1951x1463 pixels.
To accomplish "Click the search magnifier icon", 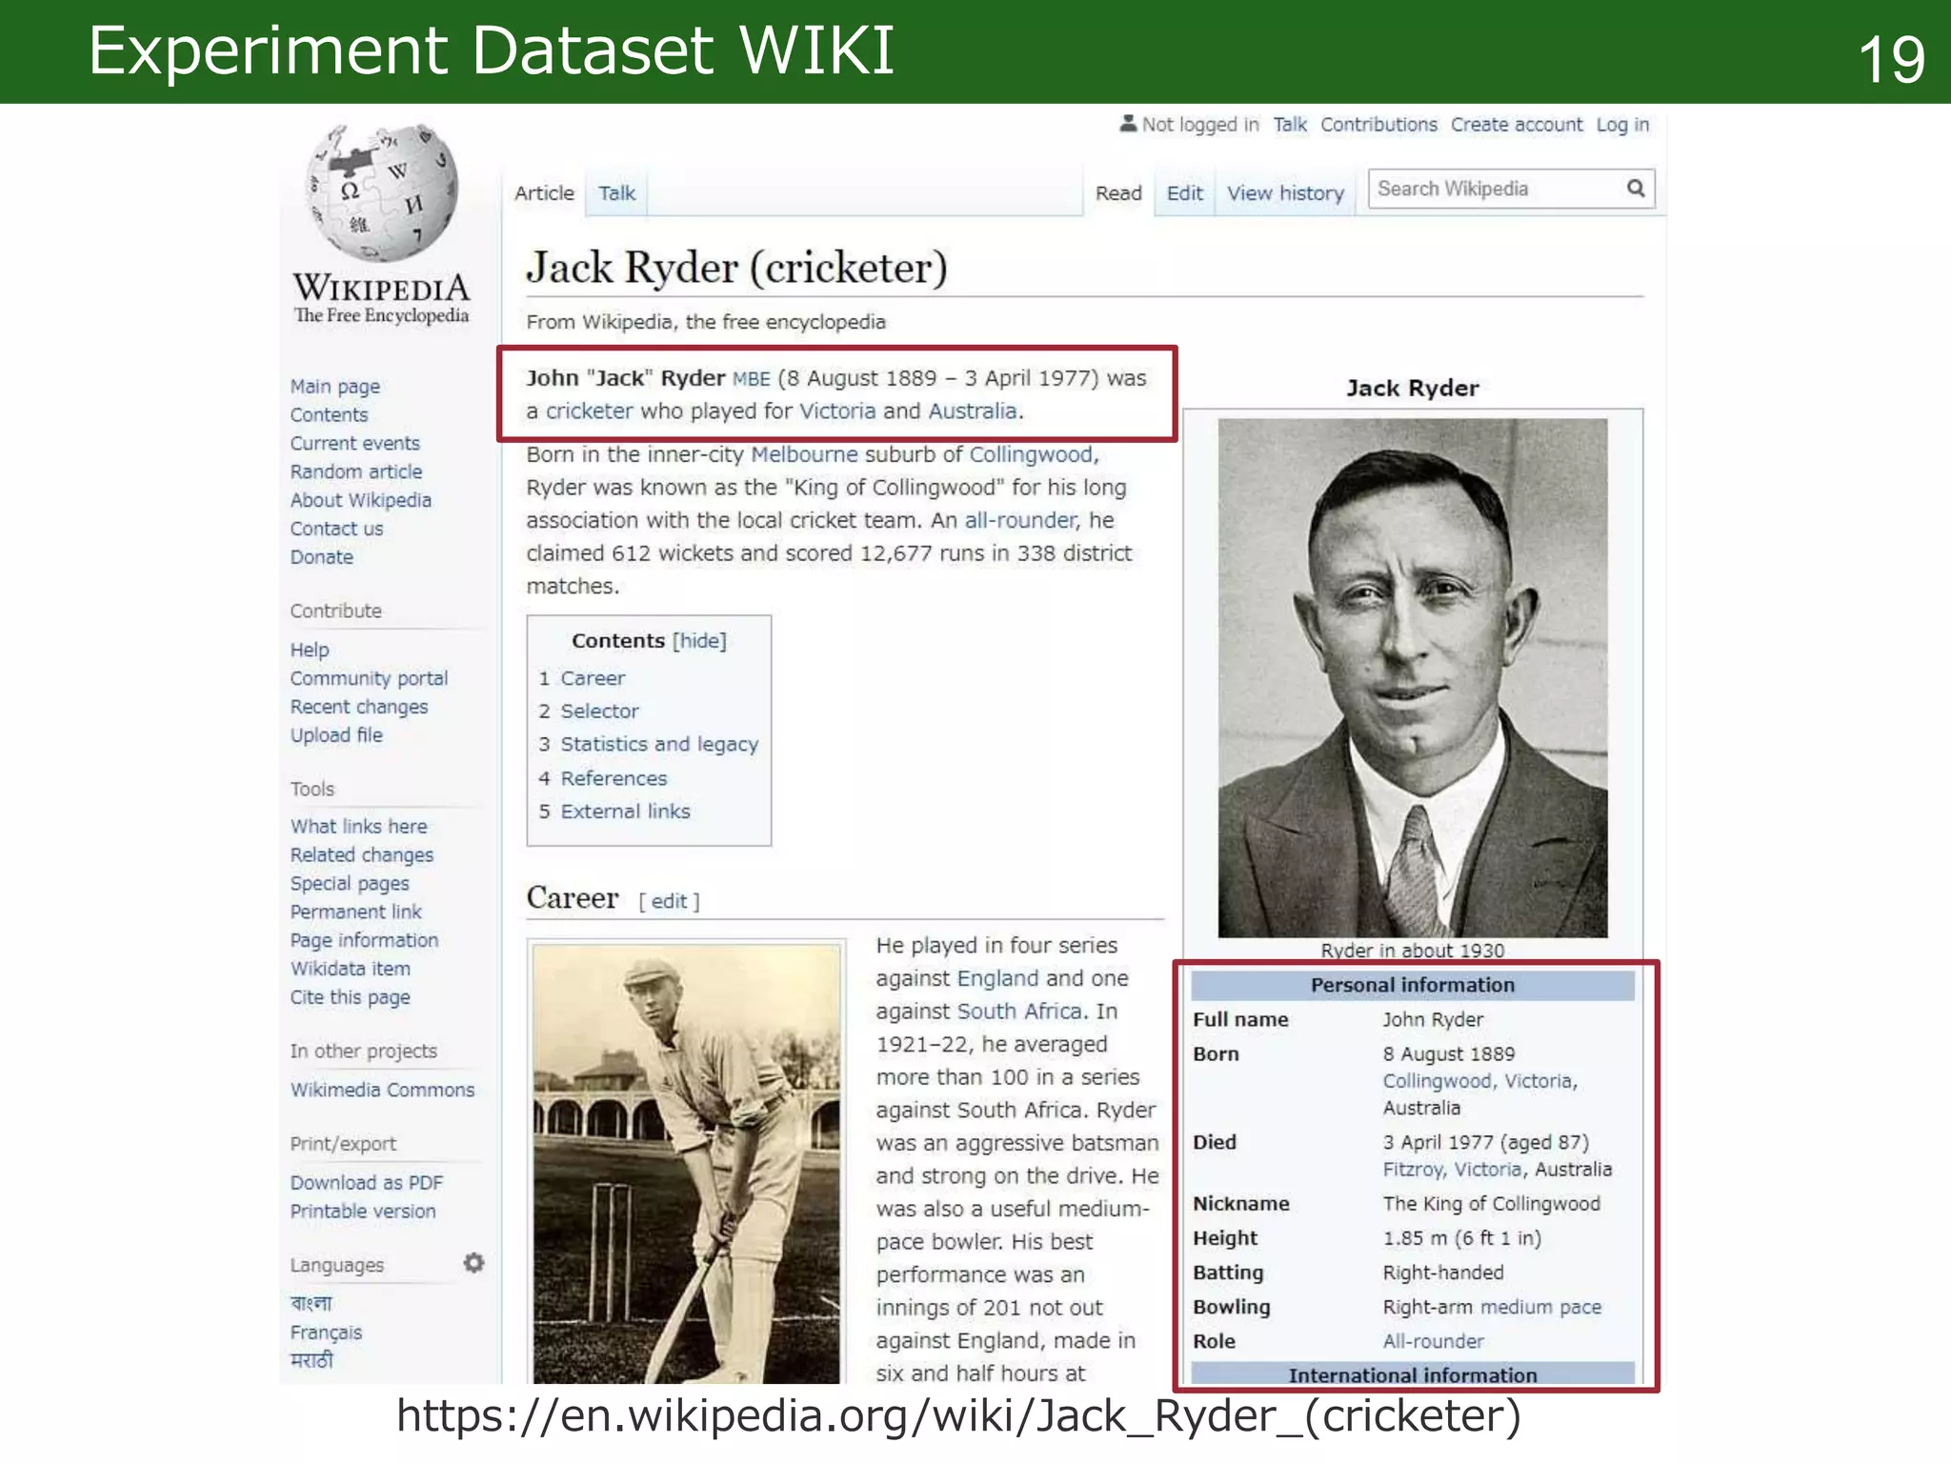I will tap(1636, 189).
